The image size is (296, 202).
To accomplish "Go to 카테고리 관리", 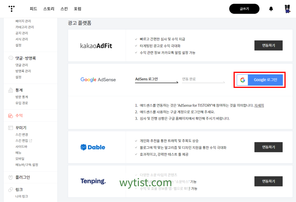I will click(25, 27).
